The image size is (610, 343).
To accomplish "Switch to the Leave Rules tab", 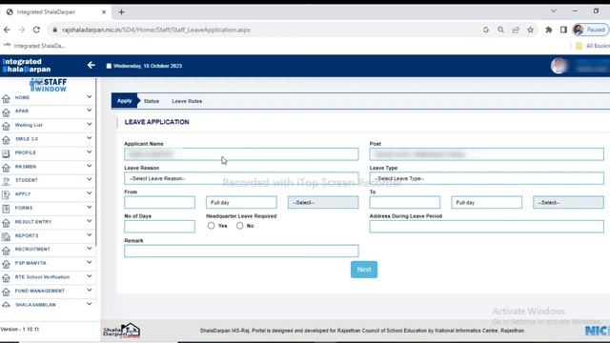I will pos(187,101).
